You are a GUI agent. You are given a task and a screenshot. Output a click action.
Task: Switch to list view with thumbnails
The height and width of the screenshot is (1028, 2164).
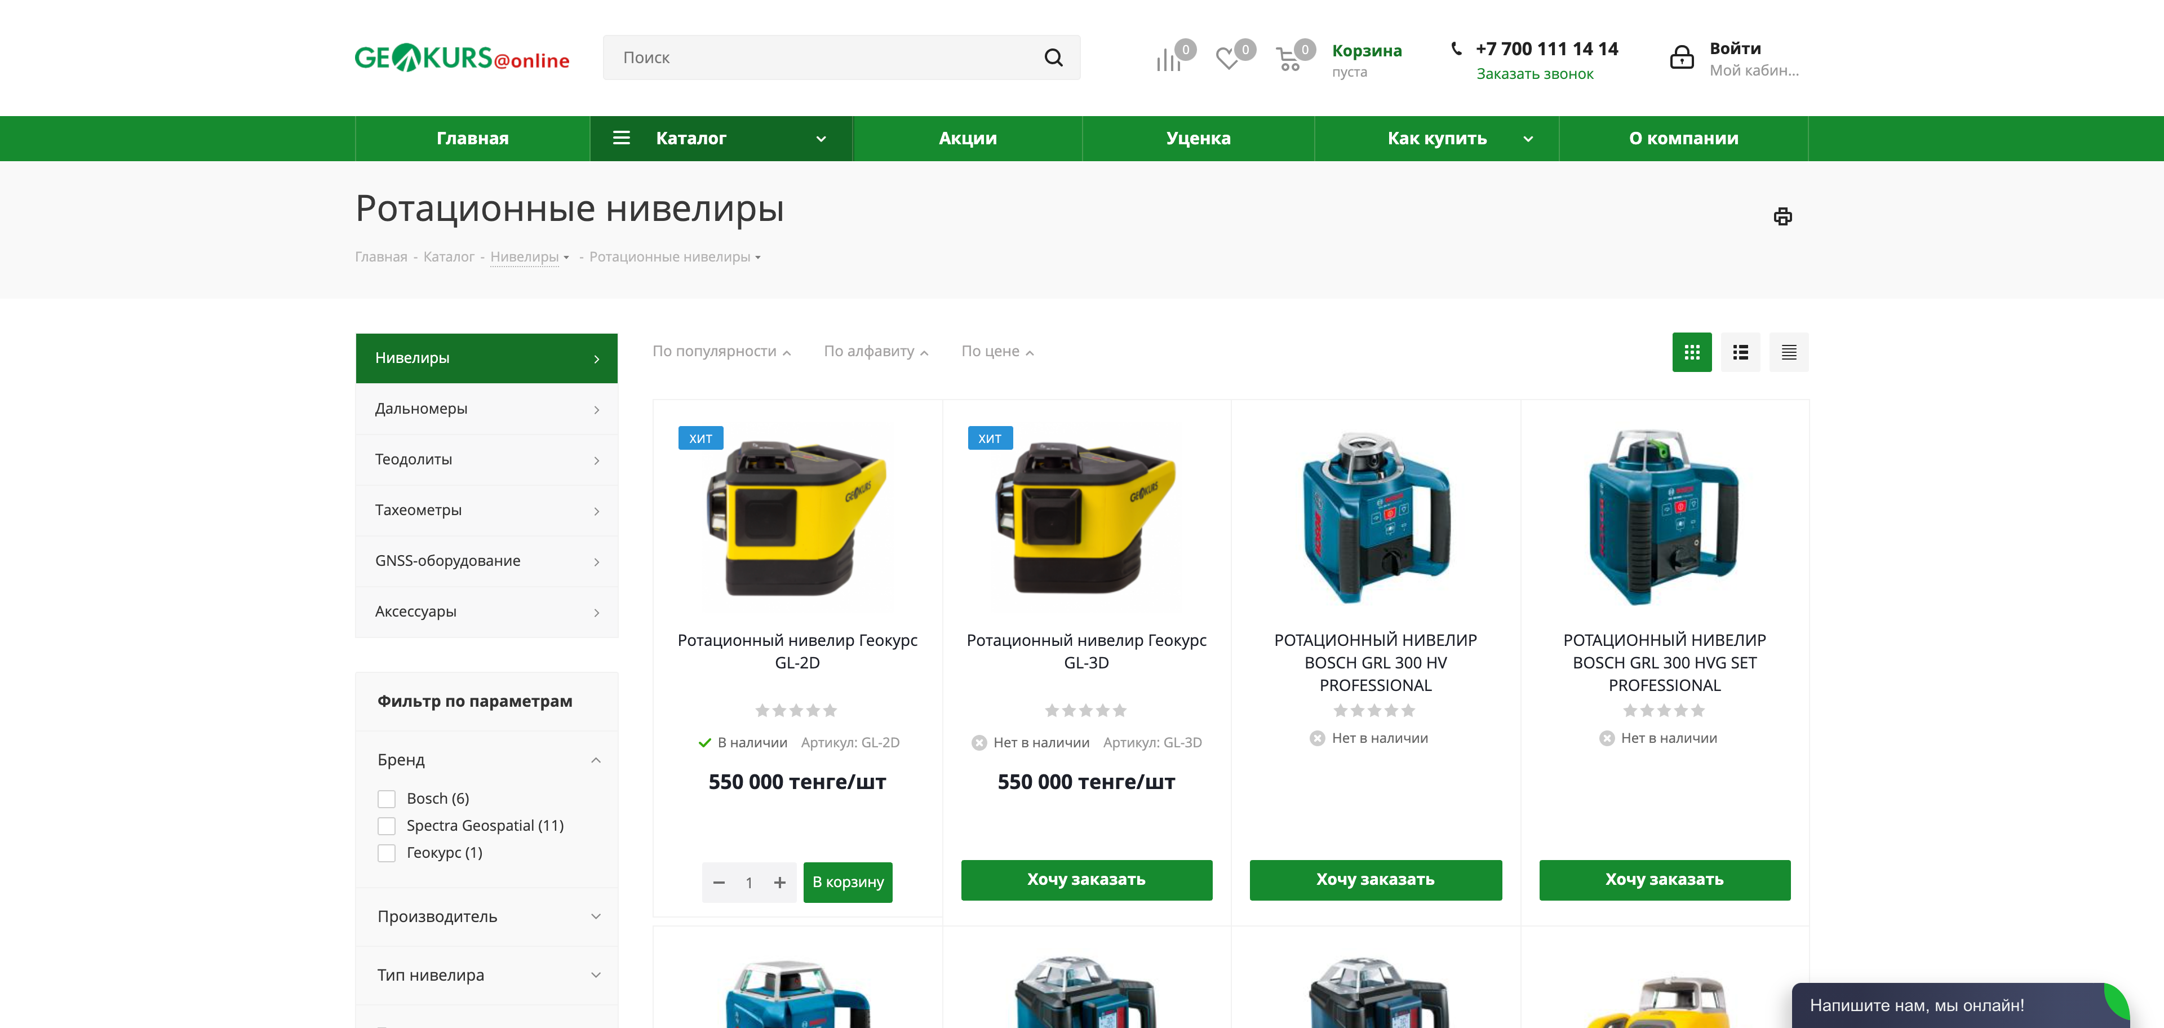(x=1741, y=352)
